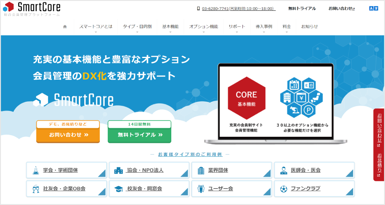Expand the 基本機能 menu
The image size is (385, 205).
(170, 27)
